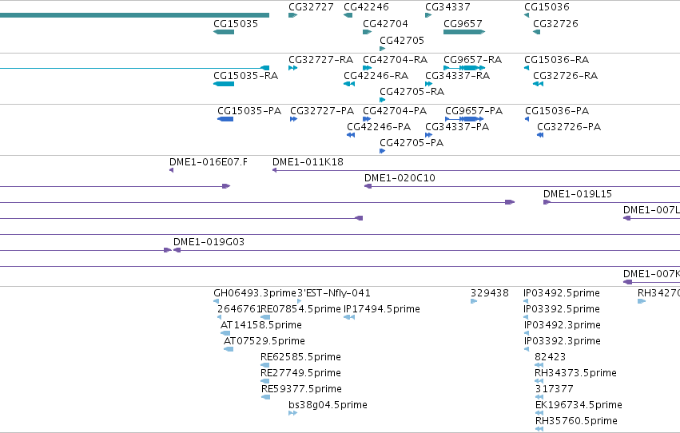Open BAC clone DME1-020C10
Screen dimensions: 680x433
click(x=400, y=178)
